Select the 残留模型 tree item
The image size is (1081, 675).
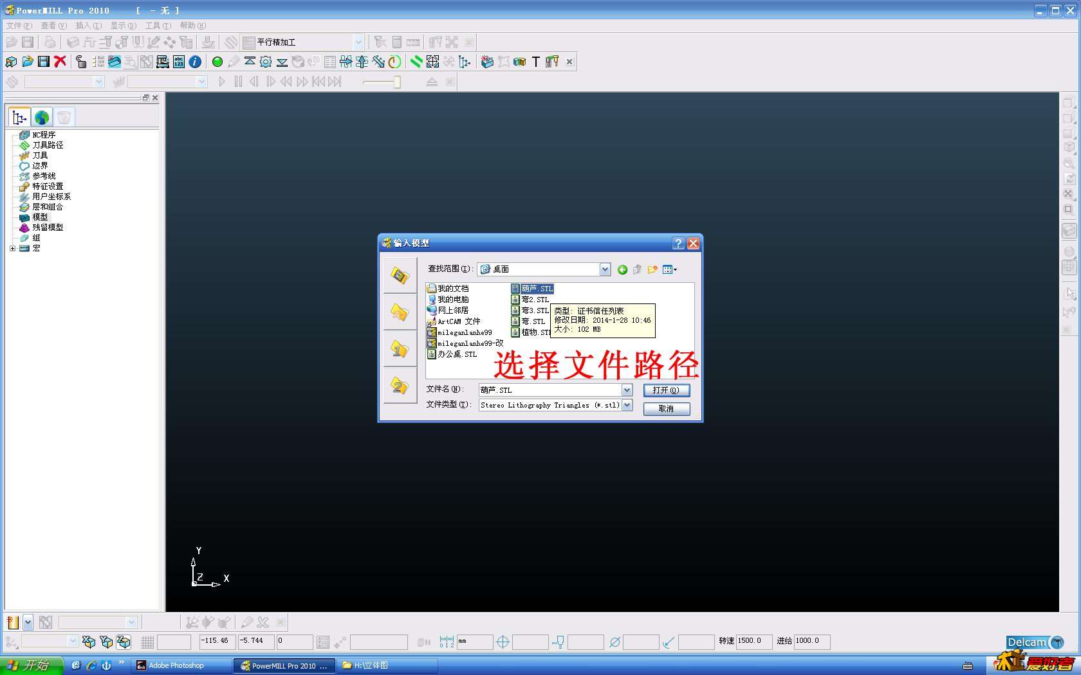point(42,228)
